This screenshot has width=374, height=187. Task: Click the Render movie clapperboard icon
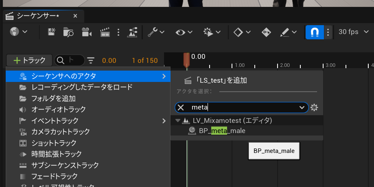tap(105, 32)
